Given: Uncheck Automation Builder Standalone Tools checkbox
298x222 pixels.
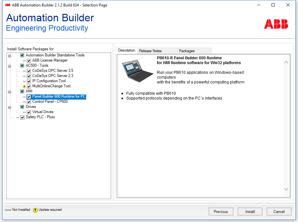Looking at the screenshot, I should pyautogui.click(x=22, y=55).
